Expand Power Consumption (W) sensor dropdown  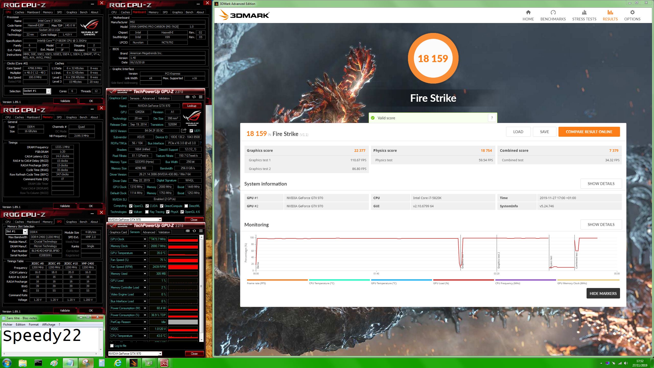pos(145,308)
